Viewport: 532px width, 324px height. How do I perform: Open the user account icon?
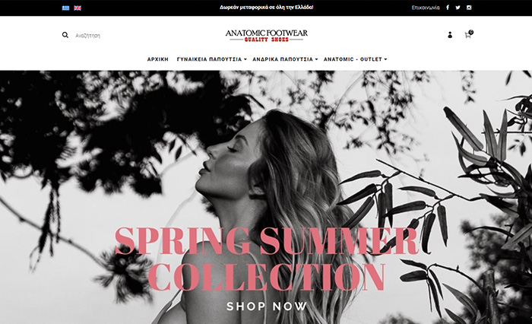[x=450, y=35]
